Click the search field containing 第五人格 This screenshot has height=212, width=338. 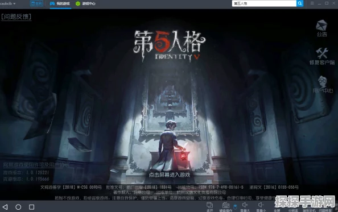pyautogui.click(x=264, y=3)
